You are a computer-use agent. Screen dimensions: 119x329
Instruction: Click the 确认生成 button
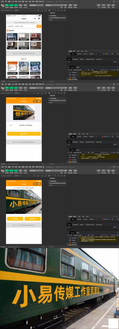(24, 134)
